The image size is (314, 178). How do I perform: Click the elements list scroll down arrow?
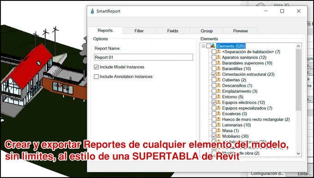298,153
